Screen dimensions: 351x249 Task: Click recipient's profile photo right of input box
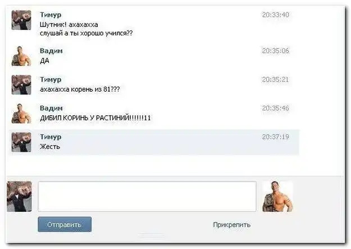277,197
